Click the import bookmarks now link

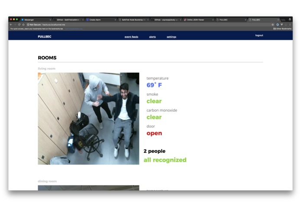[74, 29]
